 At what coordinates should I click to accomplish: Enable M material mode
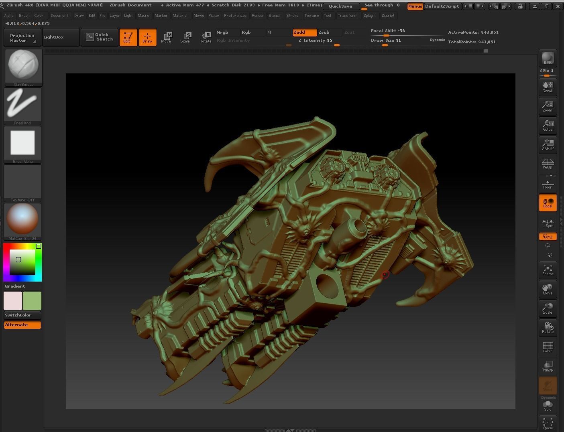tap(278, 32)
